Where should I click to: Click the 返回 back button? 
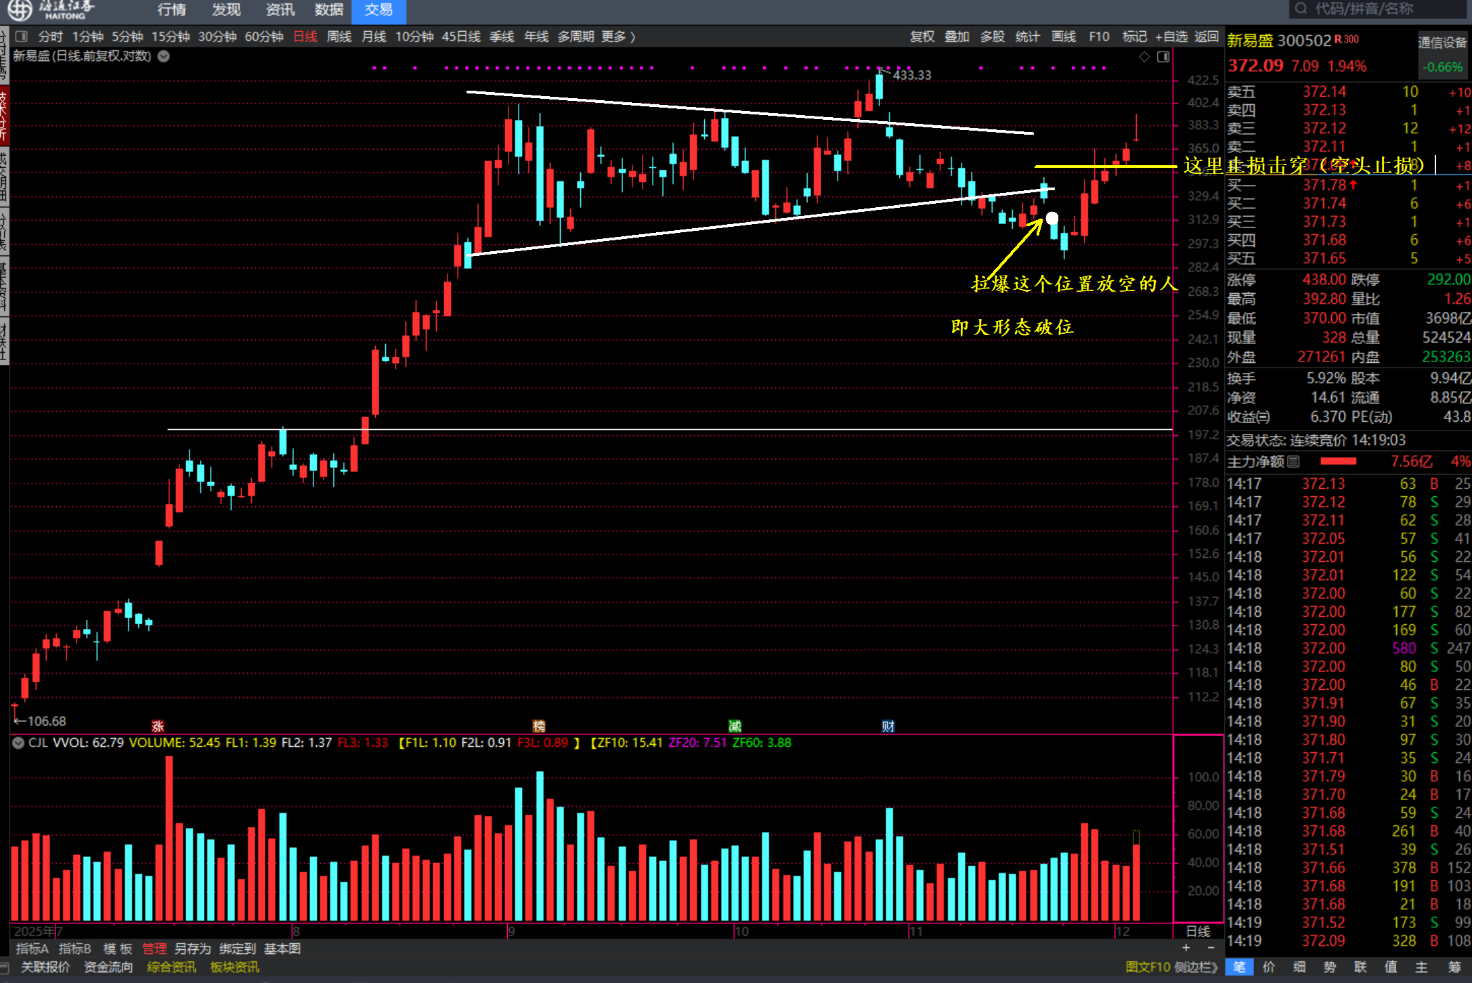pos(1206,37)
